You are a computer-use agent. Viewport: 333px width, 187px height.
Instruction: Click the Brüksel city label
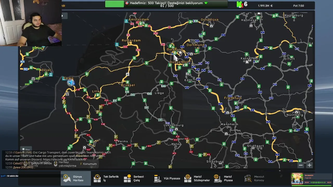coord(128,85)
